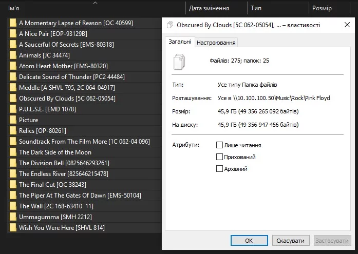Click folder icon beside Meddle
The height and width of the screenshot is (254, 358).
tap(13, 88)
